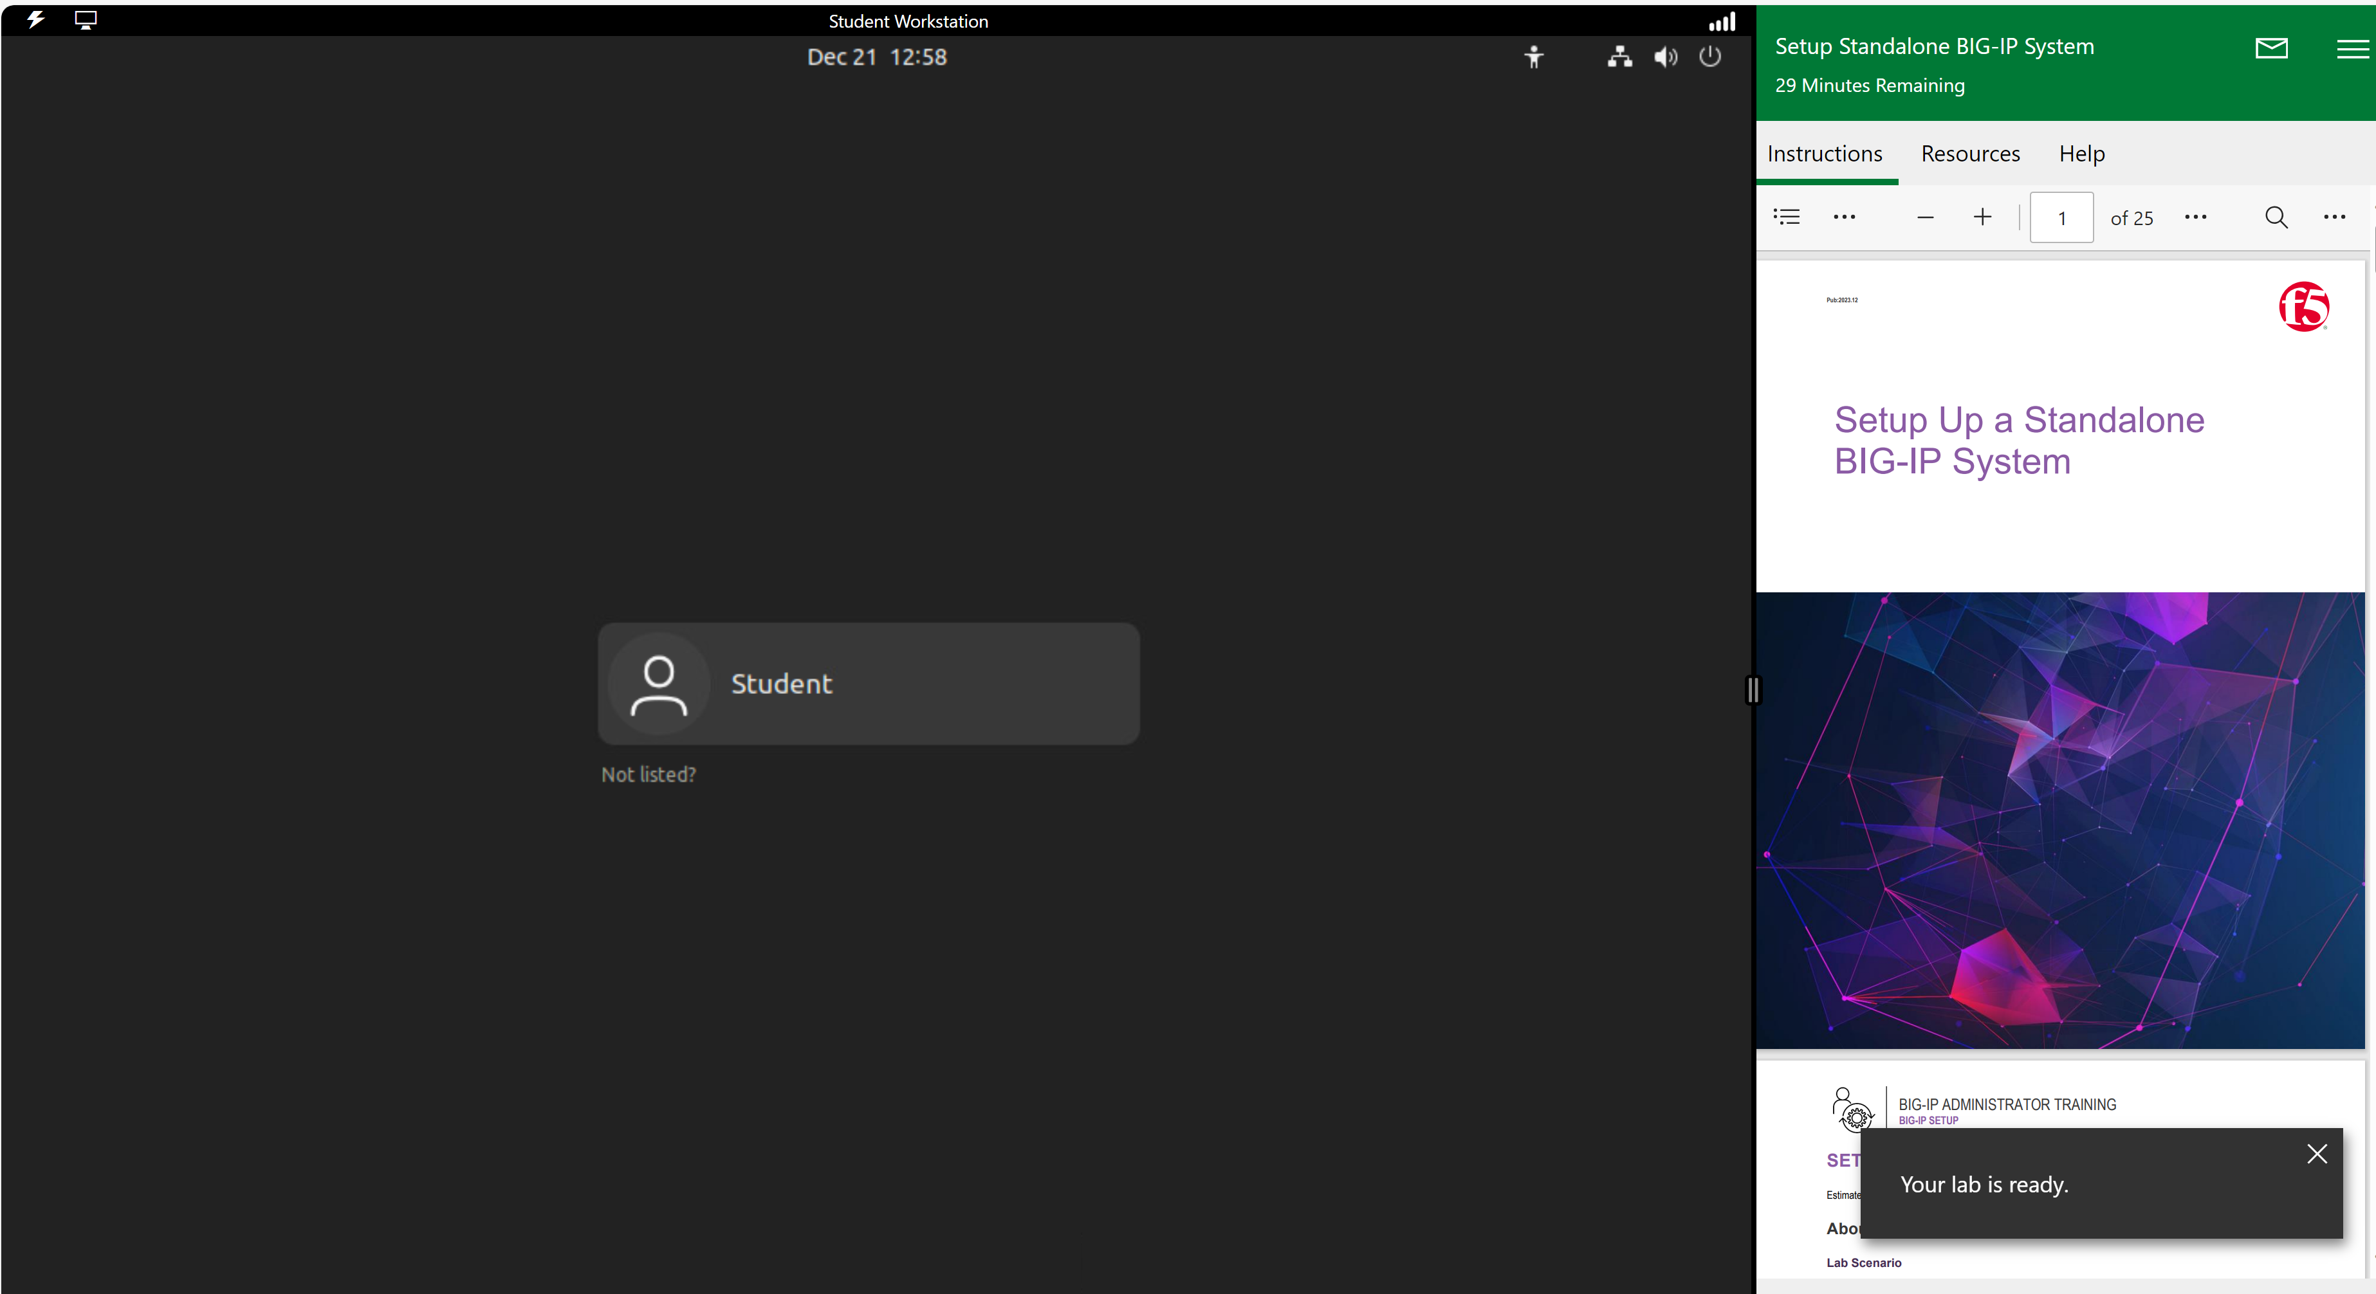The image size is (2376, 1294).
Task: Switch to the Help tab
Action: pyautogui.click(x=2081, y=153)
